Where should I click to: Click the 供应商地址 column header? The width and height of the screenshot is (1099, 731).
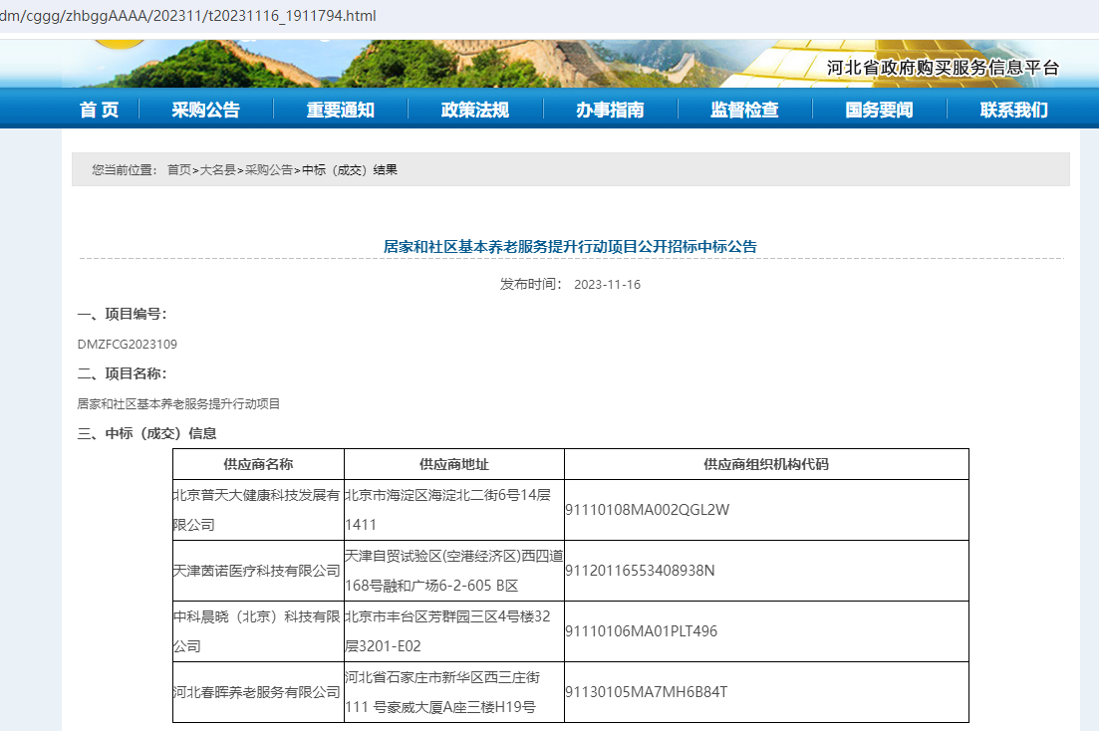click(x=454, y=464)
